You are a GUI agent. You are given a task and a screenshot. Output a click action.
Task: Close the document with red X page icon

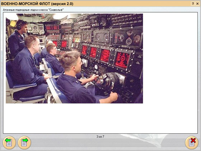pos(192,143)
